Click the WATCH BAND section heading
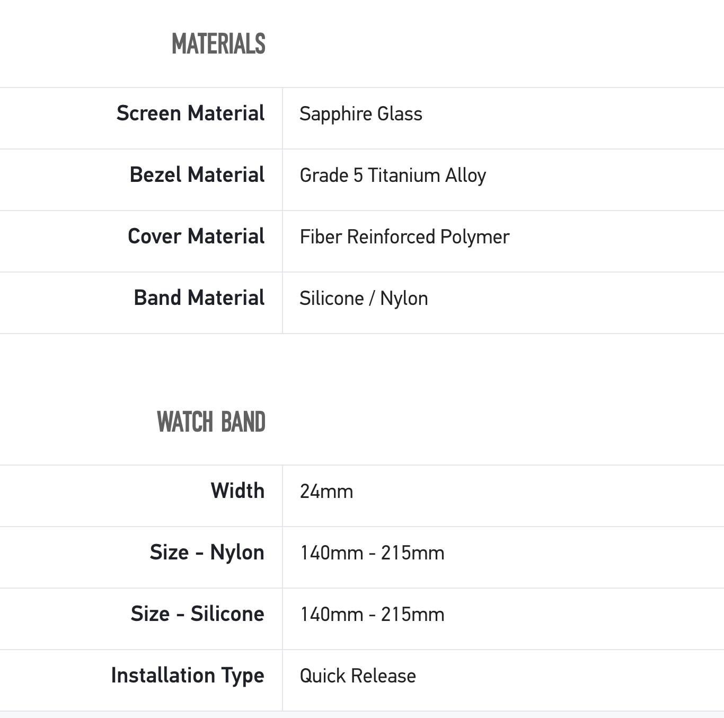The width and height of the screenshot is (724, 718). click(211, 422)
